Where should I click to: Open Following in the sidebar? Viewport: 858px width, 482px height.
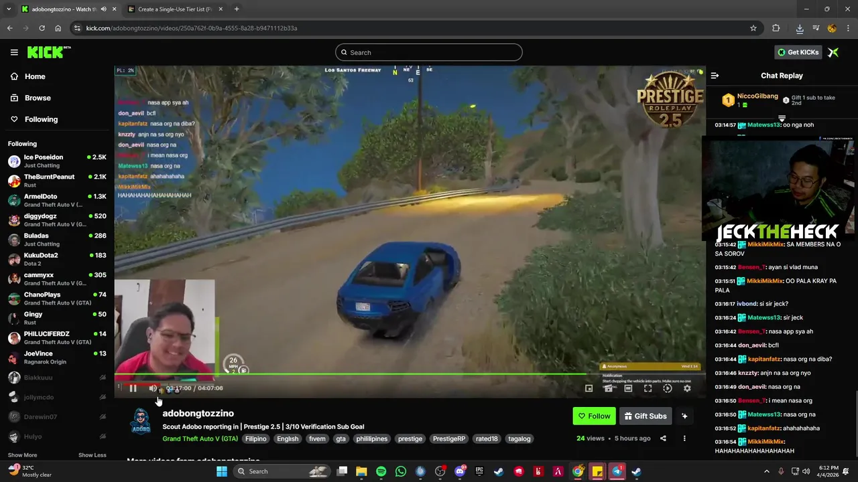tap(34, 119)
